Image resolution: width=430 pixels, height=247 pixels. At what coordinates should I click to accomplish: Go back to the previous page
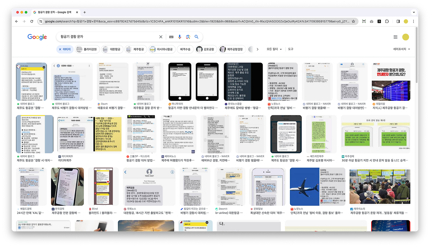click(17, 21)
